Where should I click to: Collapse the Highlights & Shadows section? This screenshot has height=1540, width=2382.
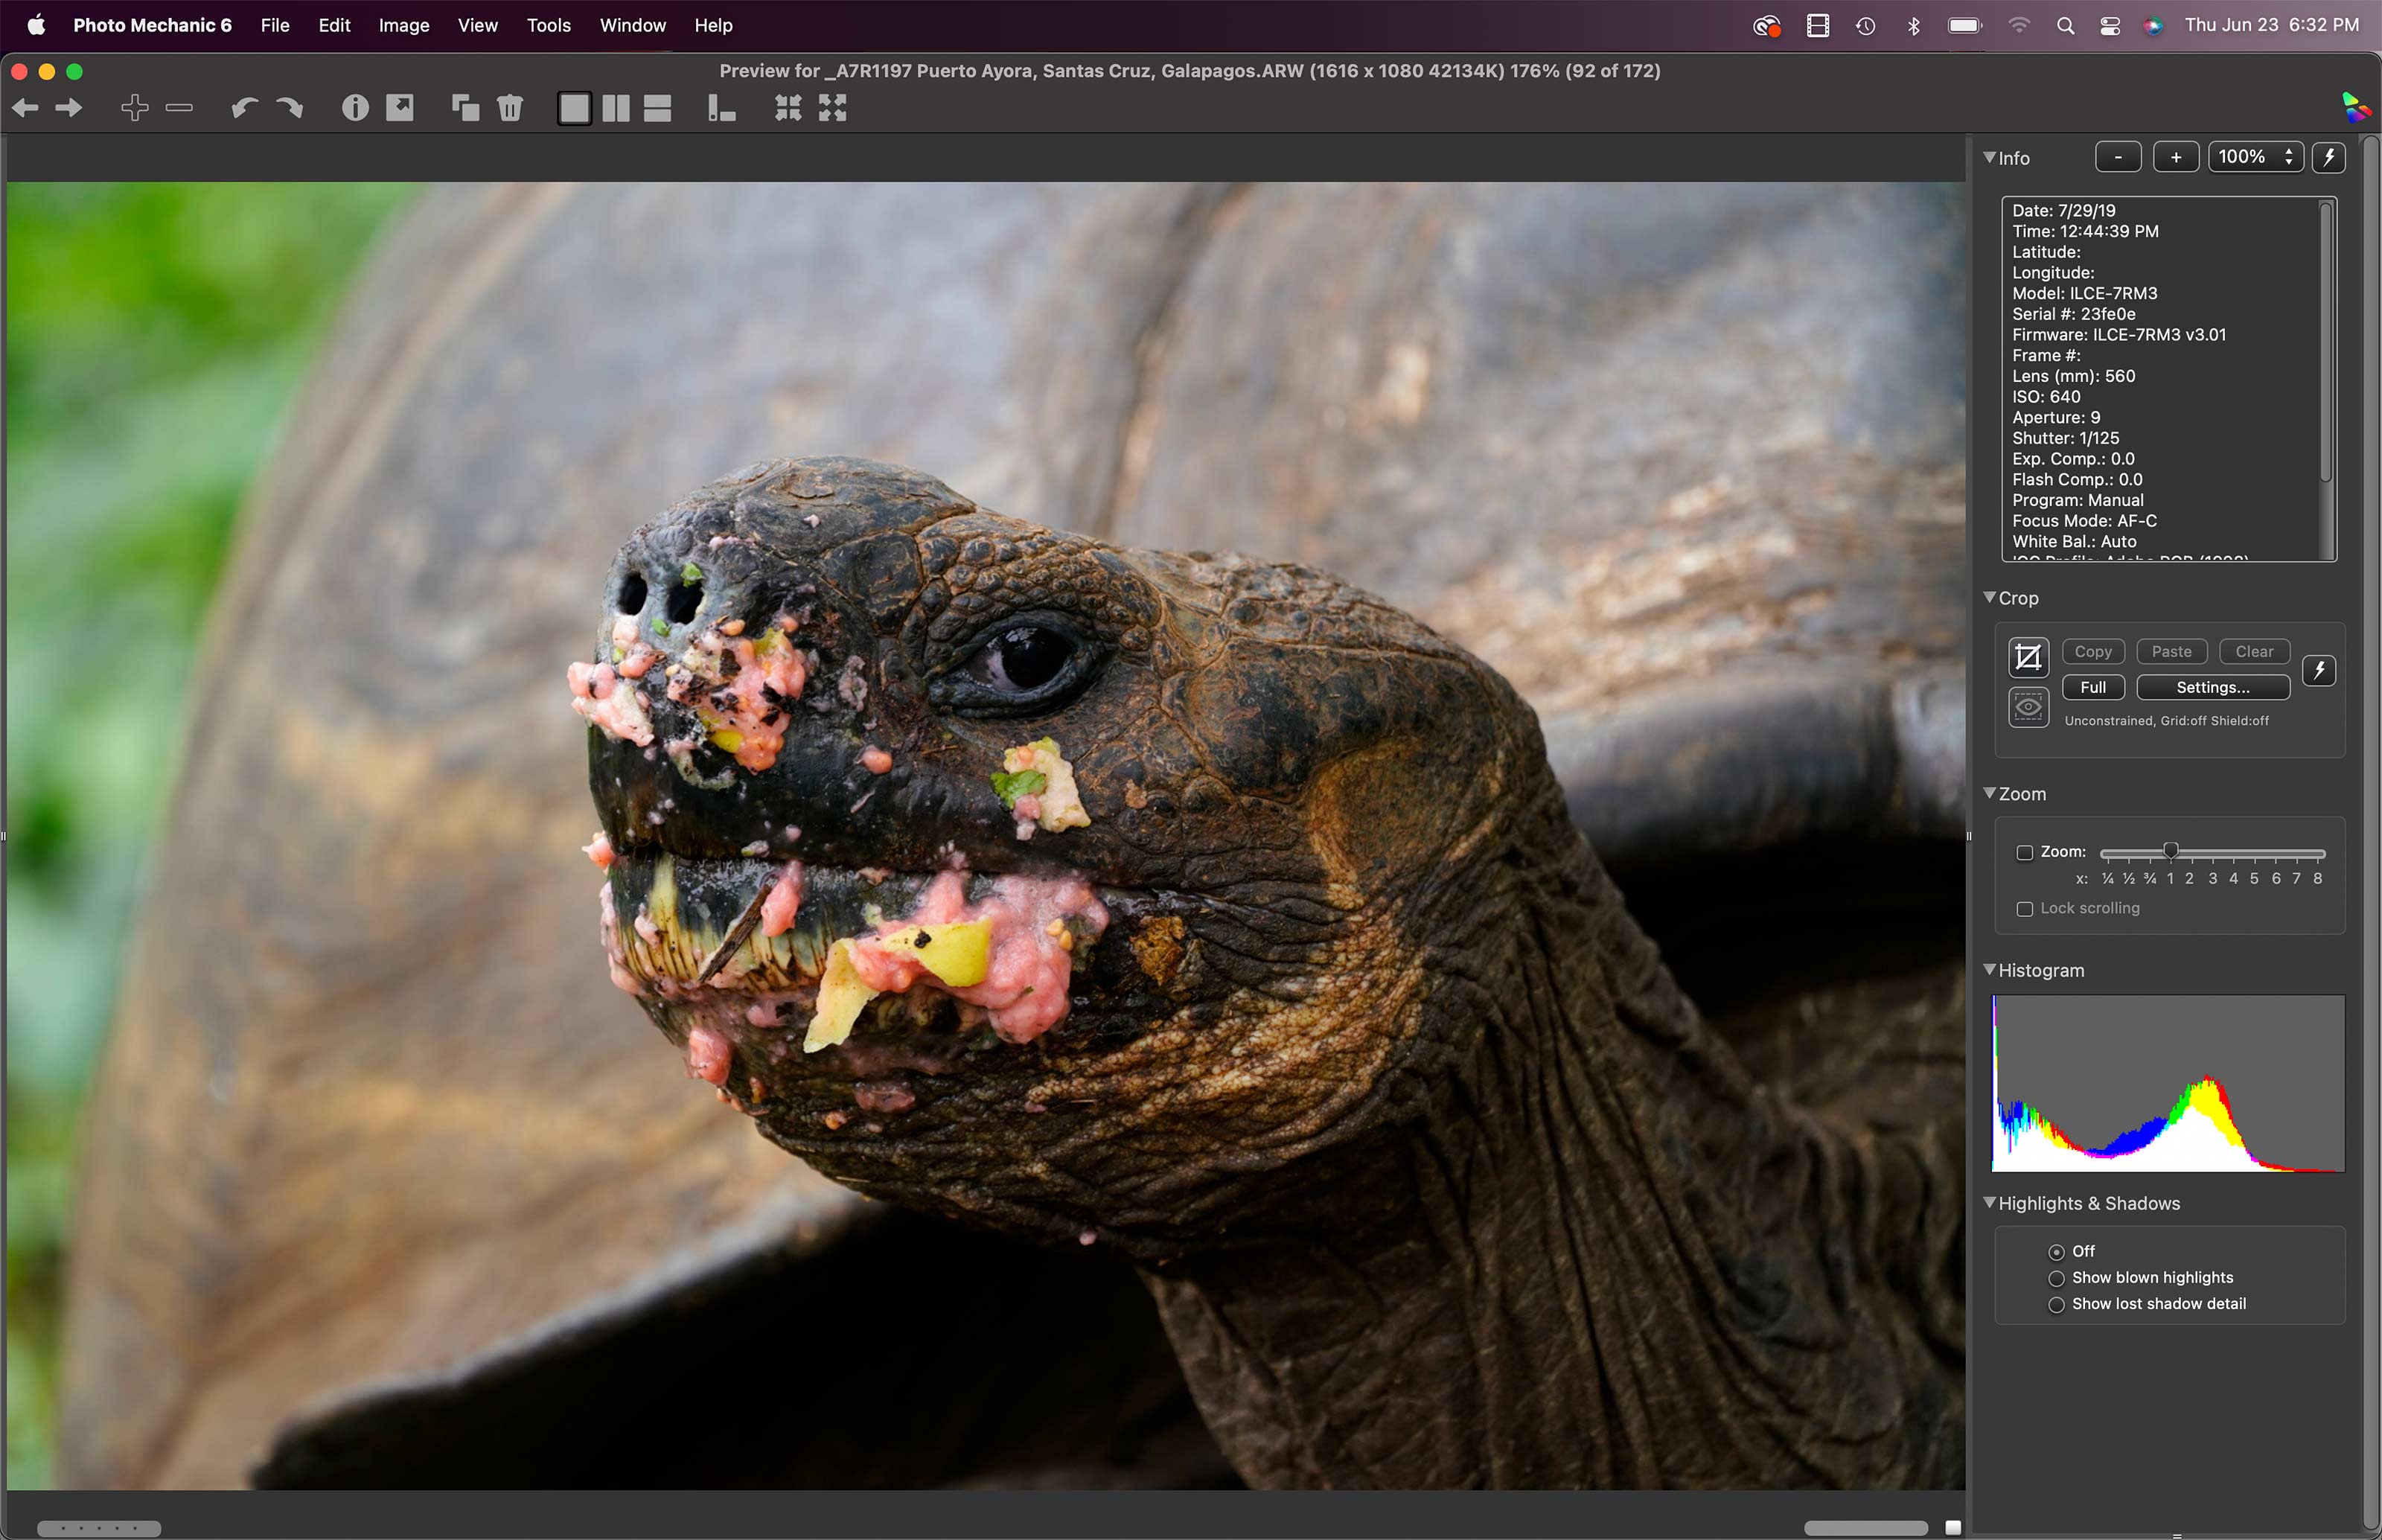1990,1202
